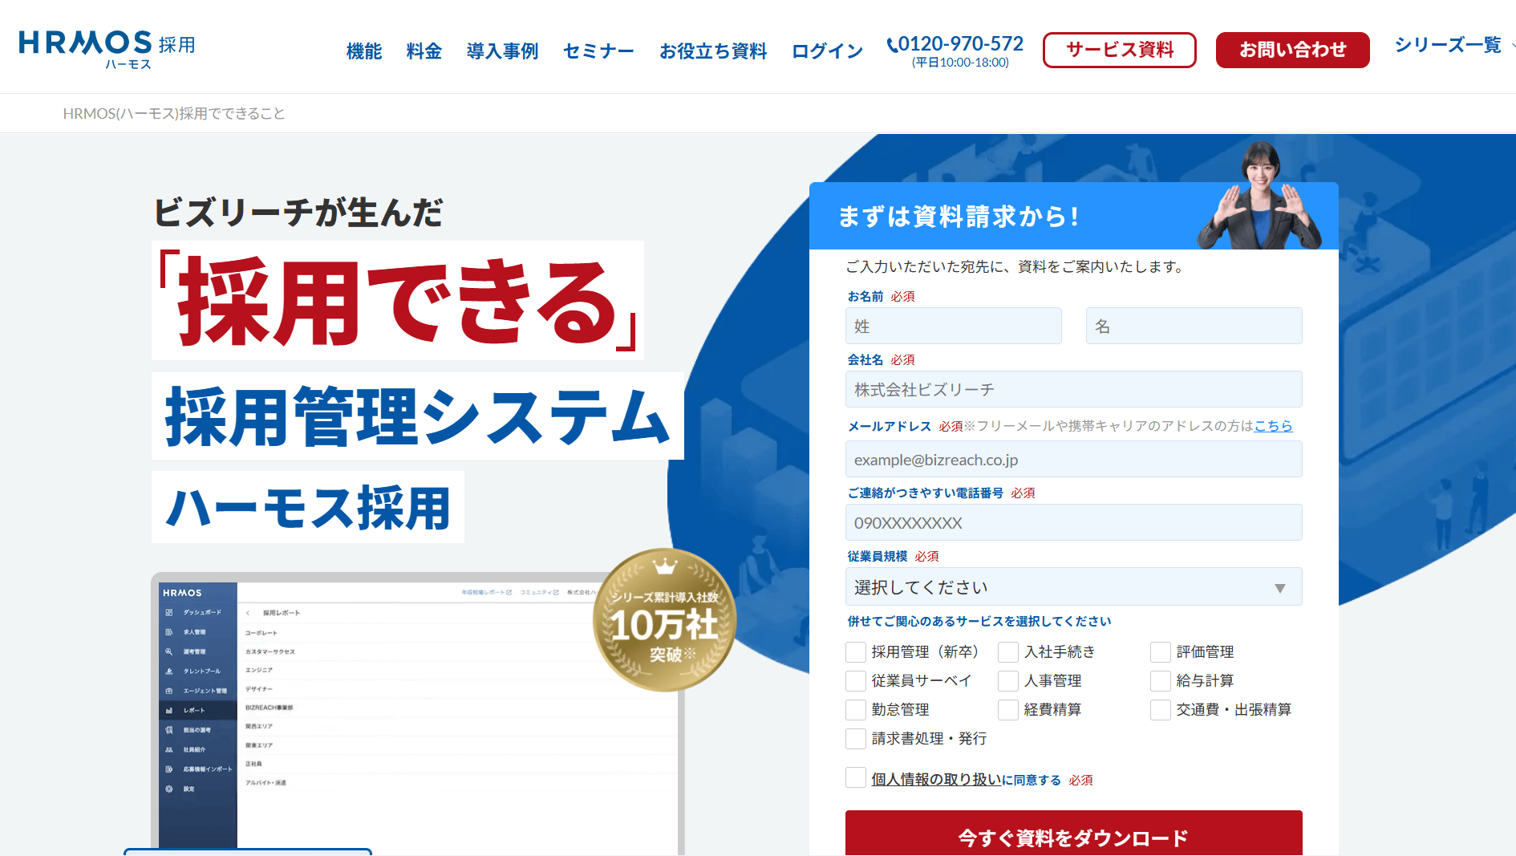
Task: Click the 会社名 company name field
Action: click(x=1074, y=389)
